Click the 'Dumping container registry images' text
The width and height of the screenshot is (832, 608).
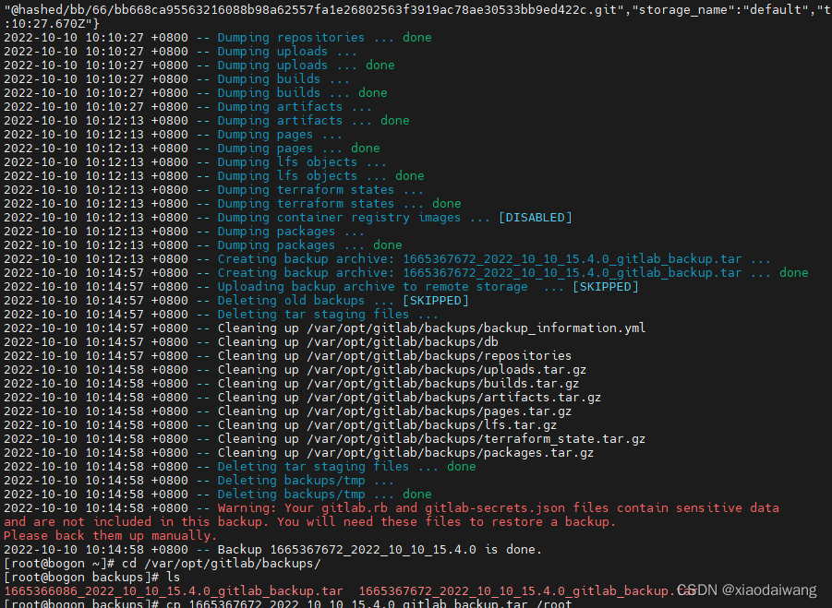(x=339, y=218)
